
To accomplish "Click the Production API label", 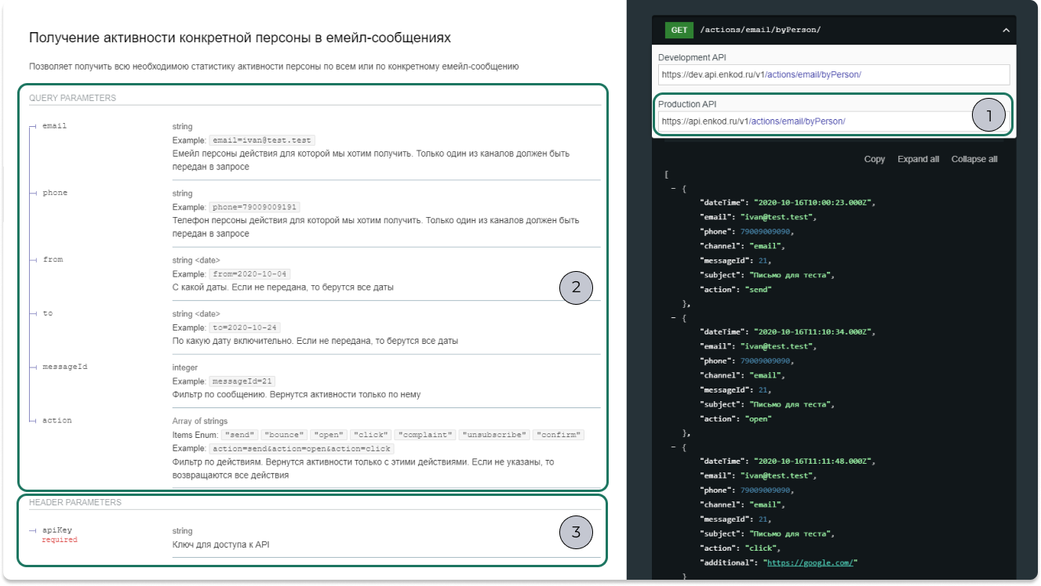I will [687, 103].
